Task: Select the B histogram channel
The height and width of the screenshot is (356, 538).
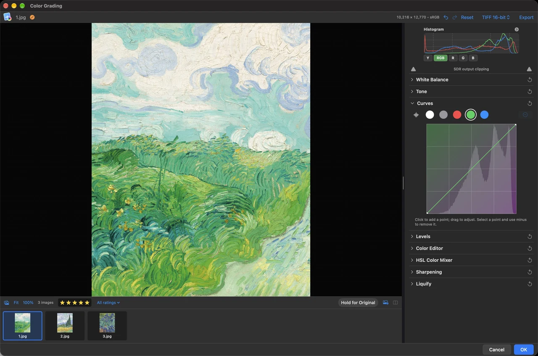Action: click(x=473, y=58)
